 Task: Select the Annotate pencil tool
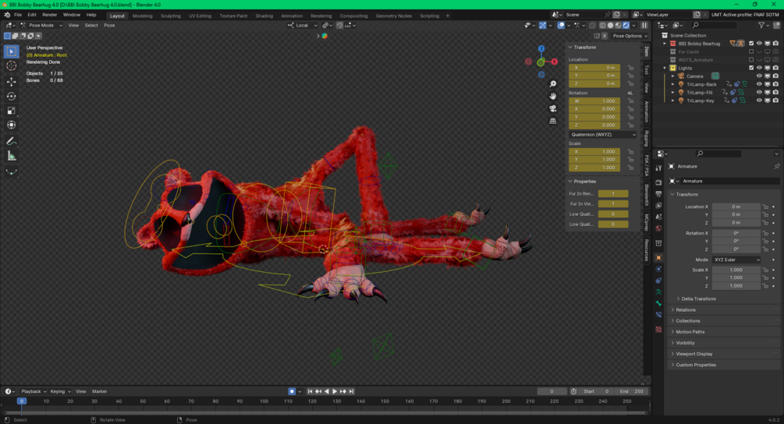click(12, 141)
